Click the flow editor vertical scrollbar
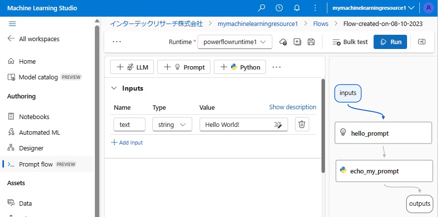438x217 pixels. 323,126
